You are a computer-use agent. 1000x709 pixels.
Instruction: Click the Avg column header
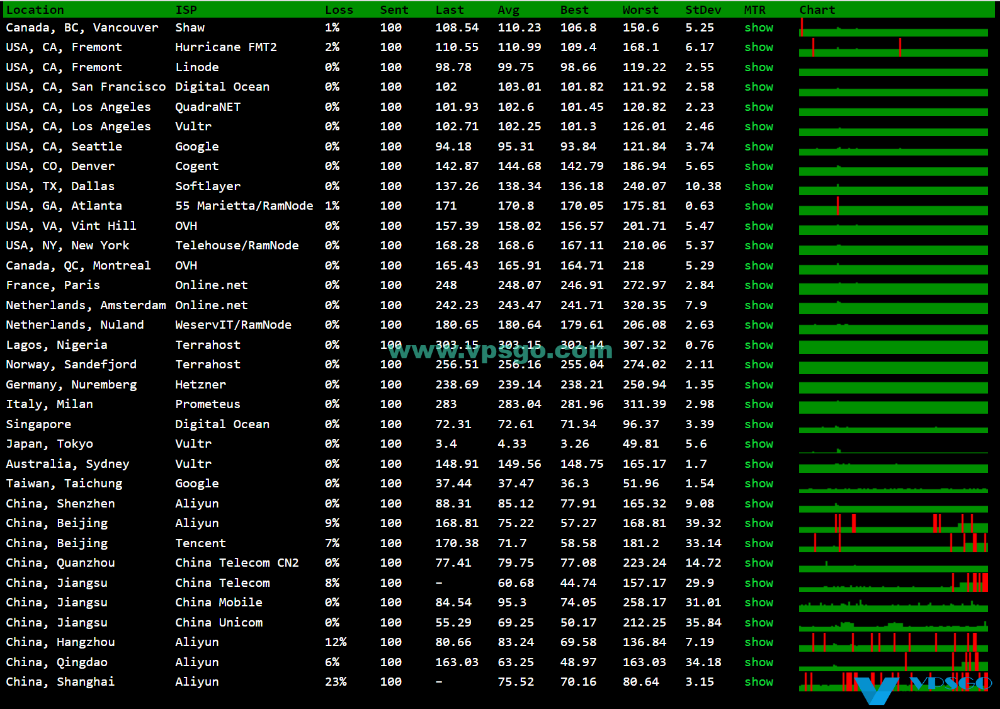click(509, 10)
